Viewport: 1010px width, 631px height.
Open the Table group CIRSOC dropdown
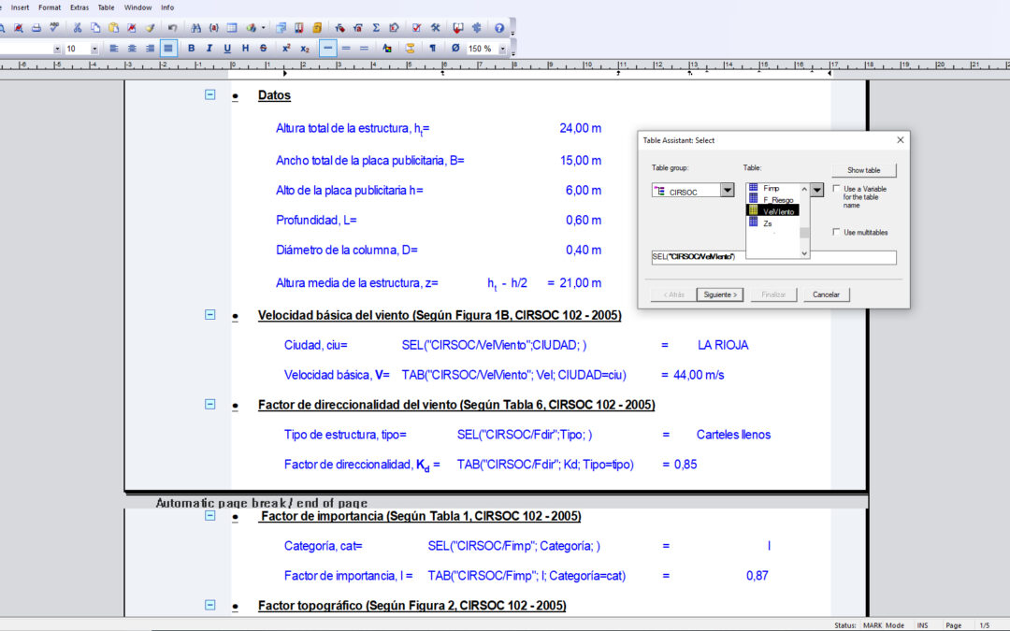tap(728, 190)
